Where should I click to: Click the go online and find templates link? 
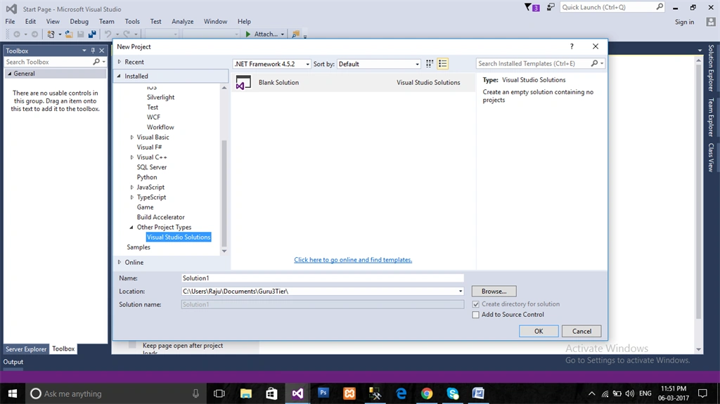(353, 260)
